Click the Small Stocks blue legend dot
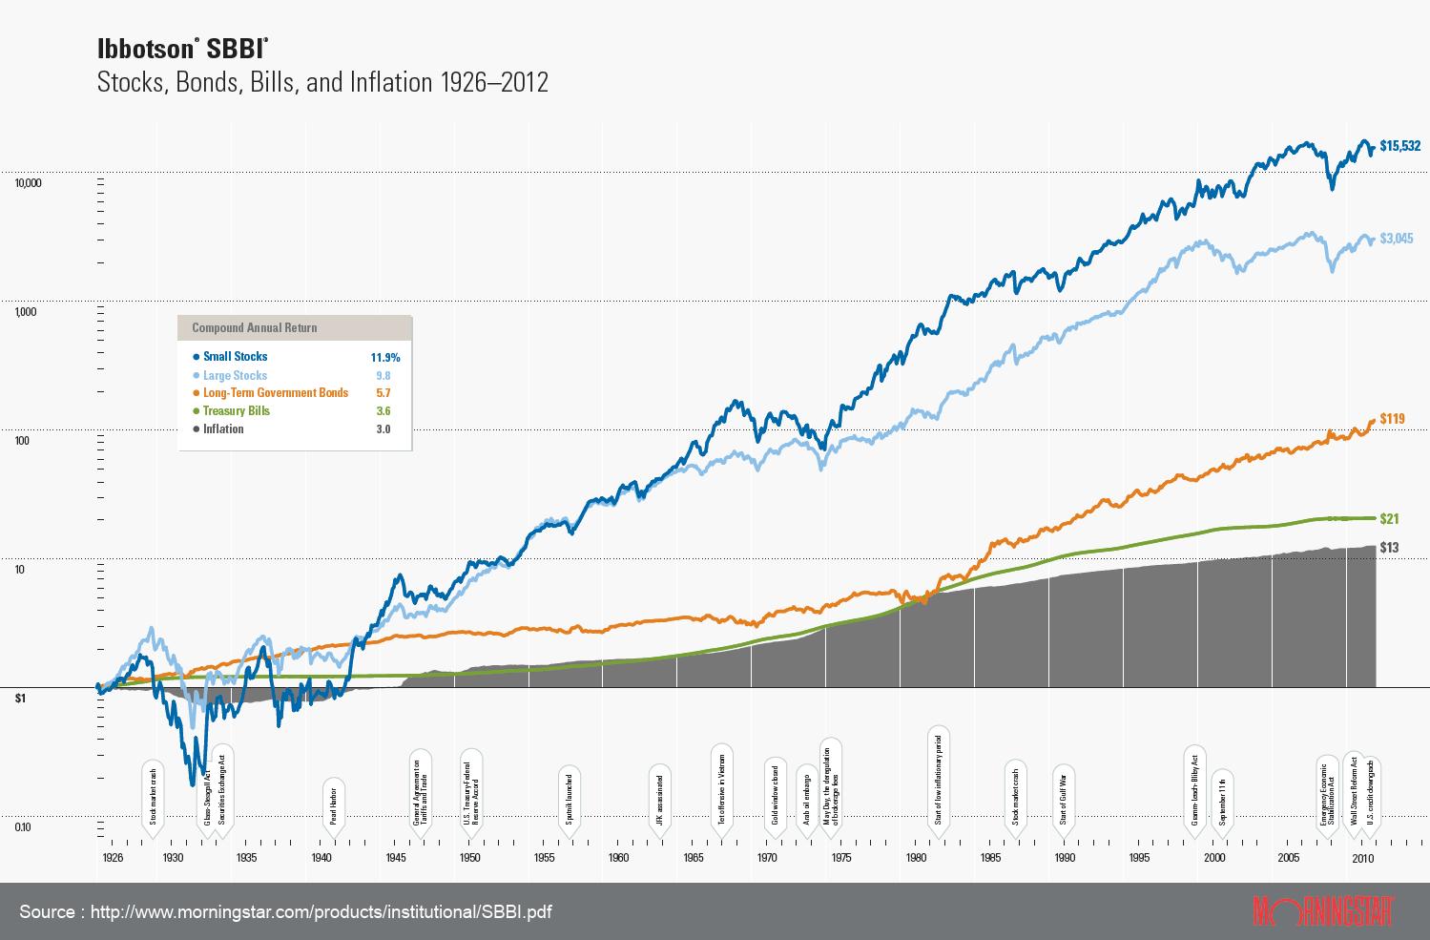 196,357
